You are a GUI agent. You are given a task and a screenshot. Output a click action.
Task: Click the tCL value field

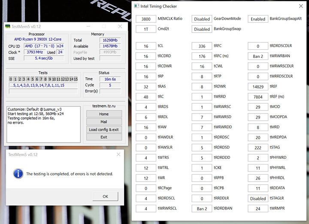coord(146,46)
